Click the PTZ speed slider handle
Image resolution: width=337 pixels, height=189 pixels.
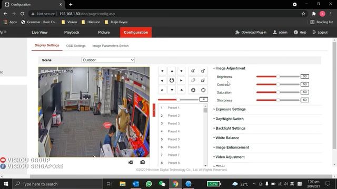click(178, 100)
